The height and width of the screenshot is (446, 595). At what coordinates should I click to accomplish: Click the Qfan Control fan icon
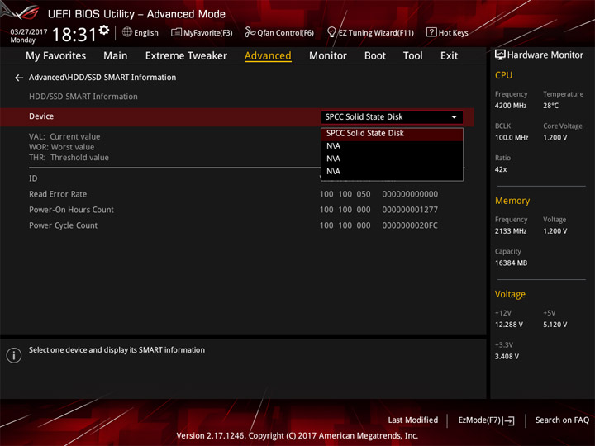click(250, 32)
